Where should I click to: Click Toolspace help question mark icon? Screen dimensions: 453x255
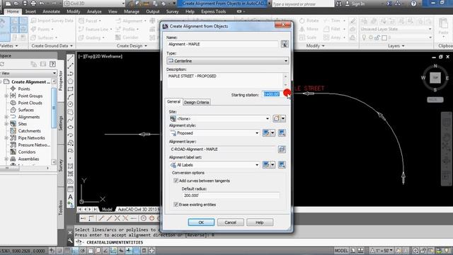coord(52,64)
